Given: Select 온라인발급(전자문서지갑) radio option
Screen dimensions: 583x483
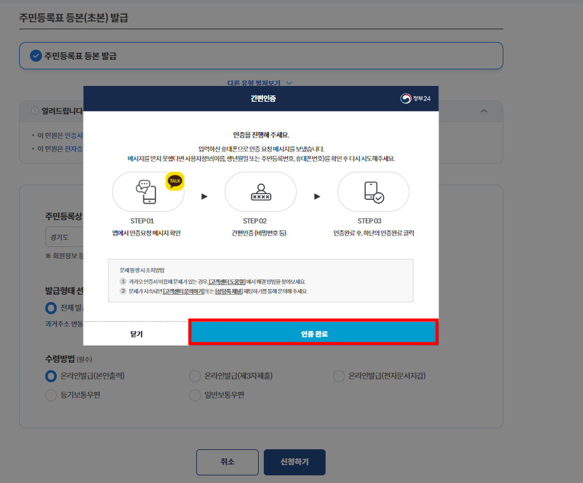Looking at the screenshot, I should coord(339,376).
